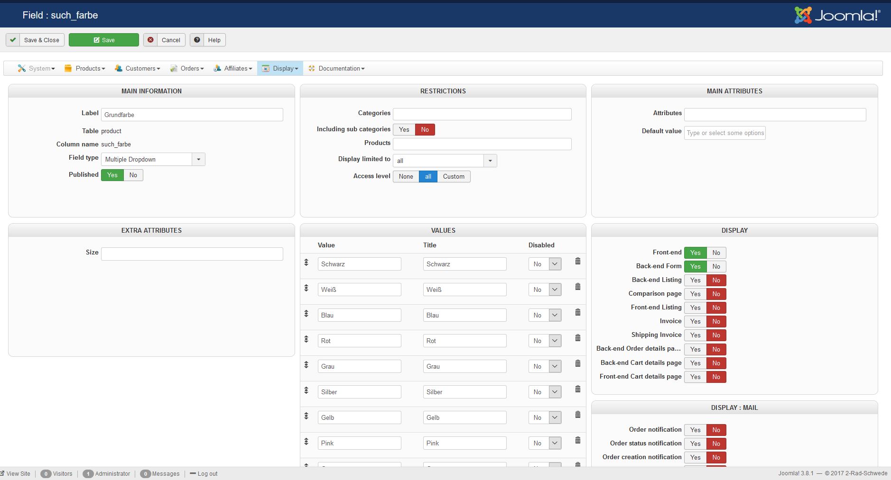Open the Field type dropdown

pyautogui.click(x=153, y=159)
